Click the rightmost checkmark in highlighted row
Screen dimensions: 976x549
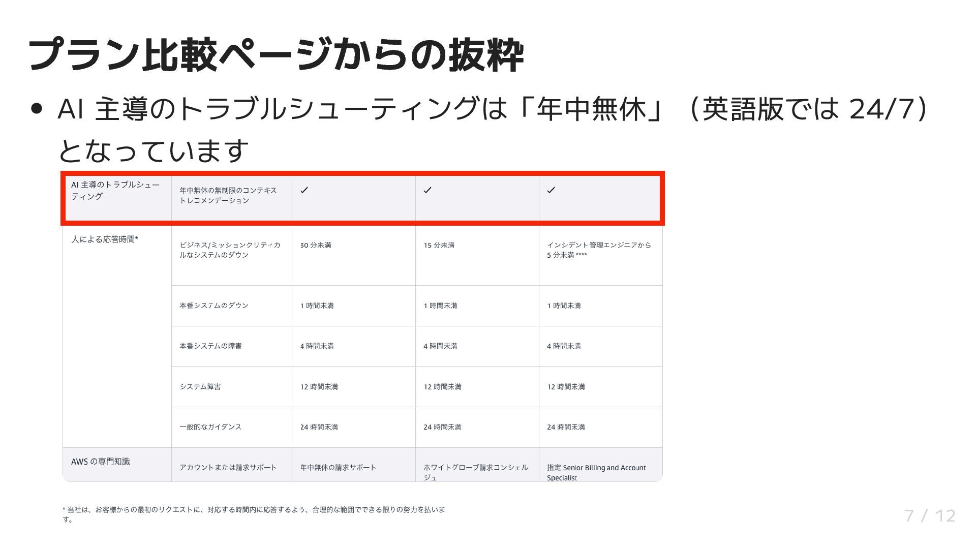click(551, 190)
